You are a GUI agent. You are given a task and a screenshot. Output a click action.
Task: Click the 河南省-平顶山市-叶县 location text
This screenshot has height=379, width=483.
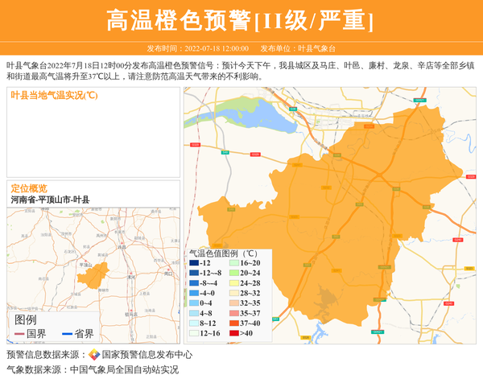50,200
